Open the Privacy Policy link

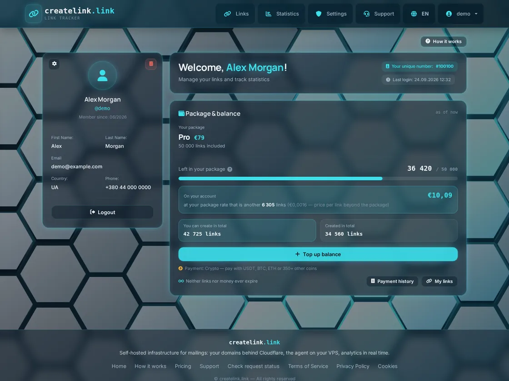[x=353, y=366]
